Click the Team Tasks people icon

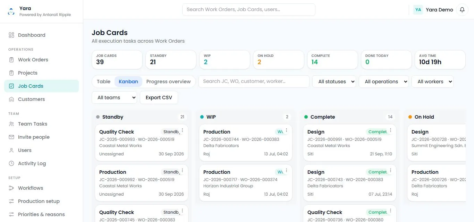tap(11, 124)
